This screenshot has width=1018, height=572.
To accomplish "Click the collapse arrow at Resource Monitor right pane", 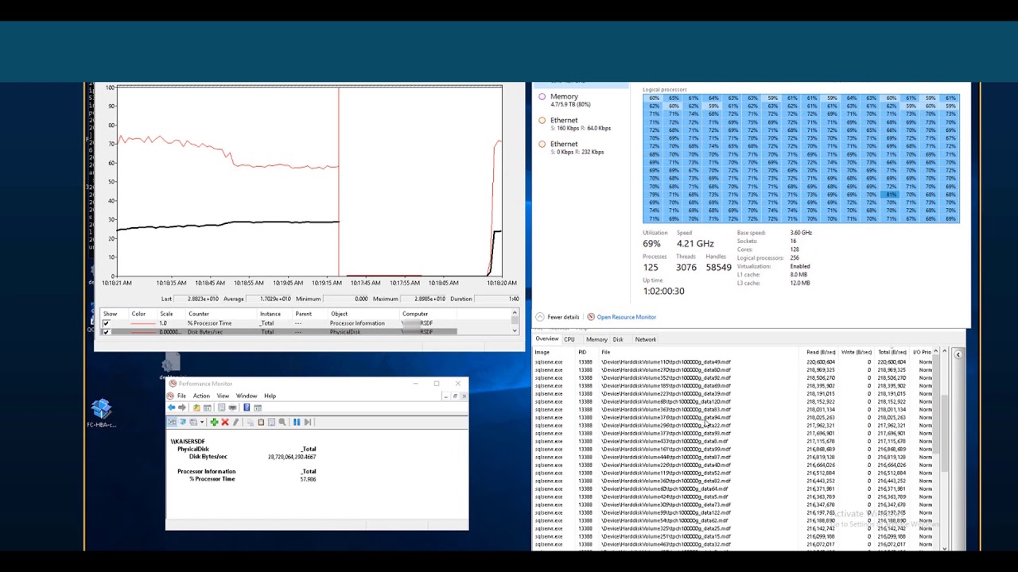I will coord(958,354).
